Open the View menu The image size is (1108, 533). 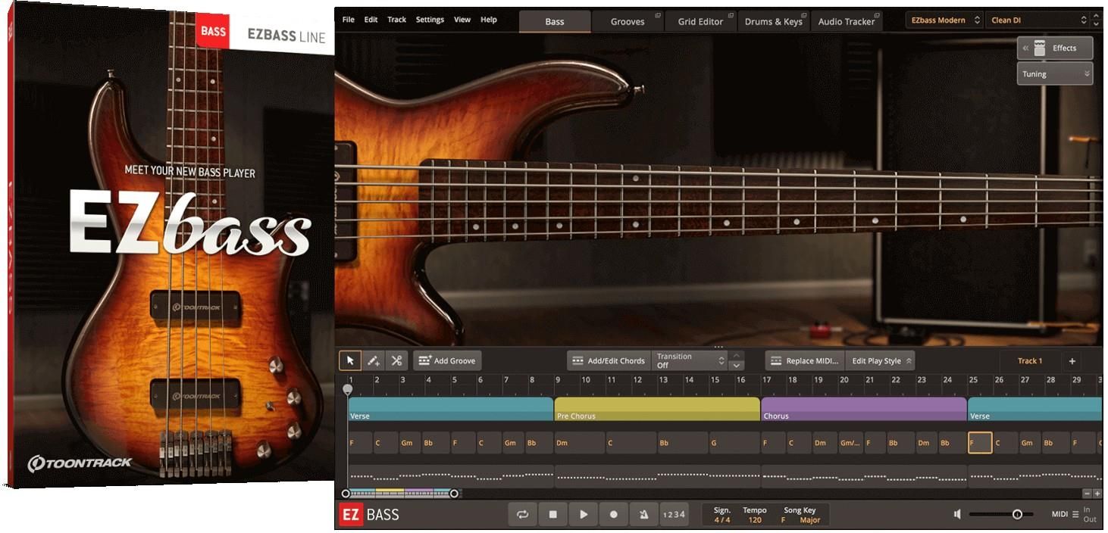[x=462, y=20]
